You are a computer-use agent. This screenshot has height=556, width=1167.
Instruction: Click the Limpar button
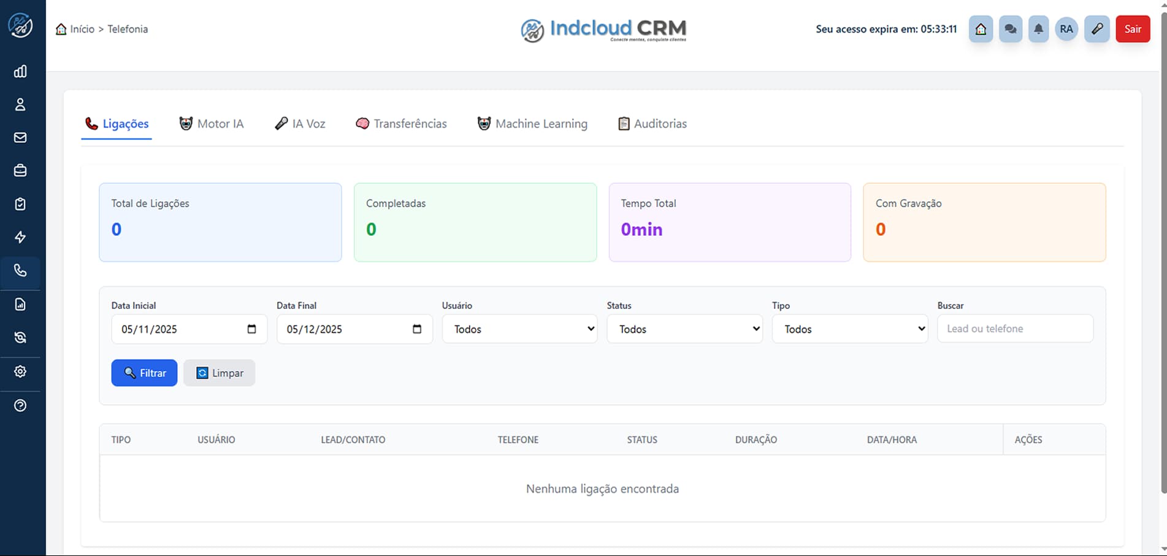[x=219, y=373]
